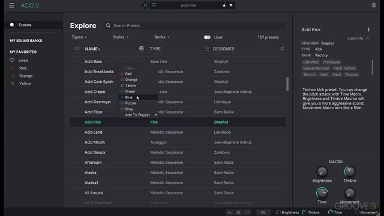
Task: Click the Search Presets field
Action: [x=194, y=25]
